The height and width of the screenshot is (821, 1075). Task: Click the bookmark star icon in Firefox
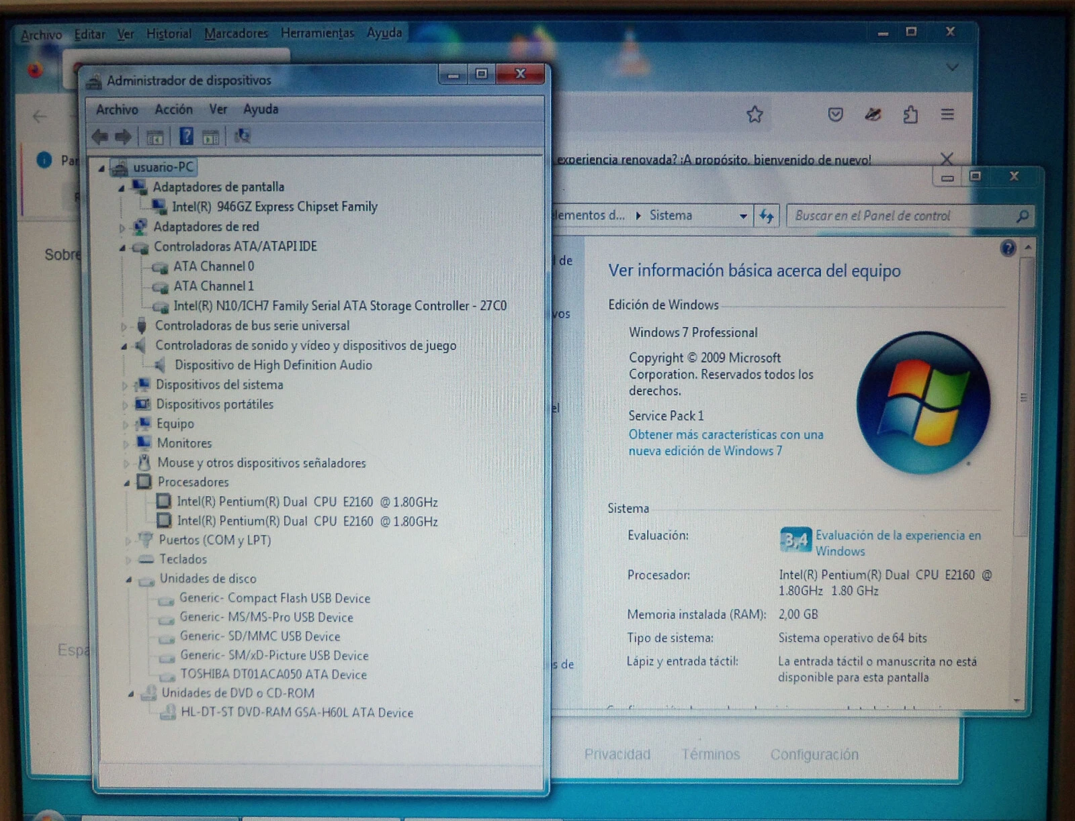coord(755,115)
